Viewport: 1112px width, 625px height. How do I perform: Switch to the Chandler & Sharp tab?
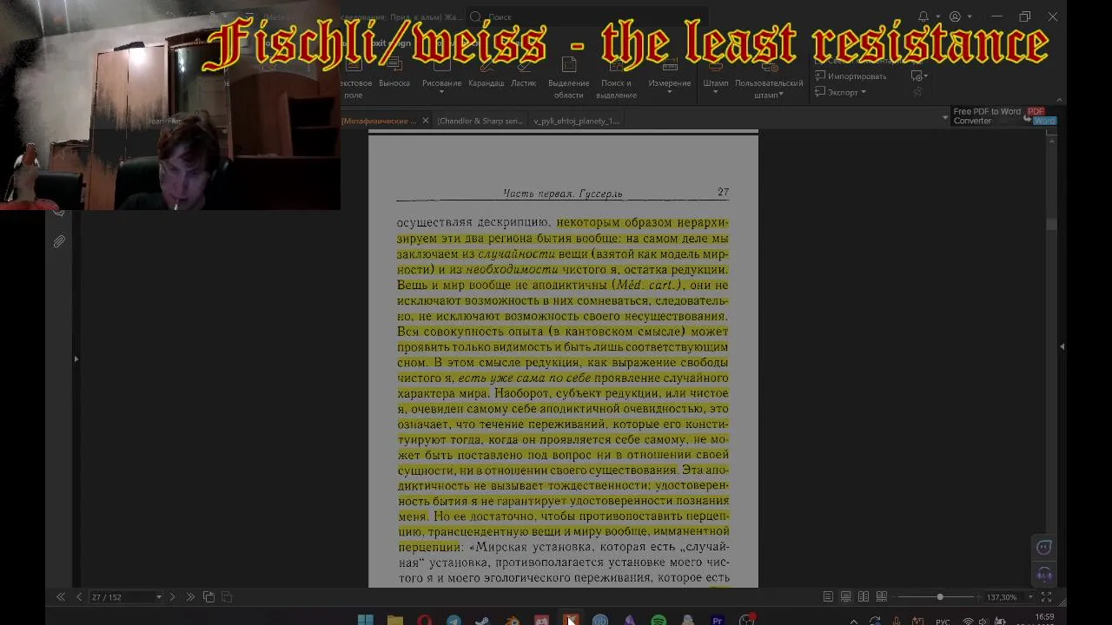[x=480, y=121]
